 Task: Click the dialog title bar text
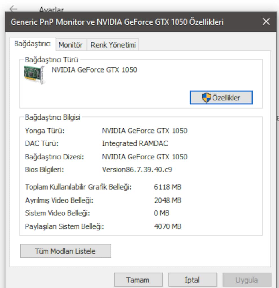117,22
